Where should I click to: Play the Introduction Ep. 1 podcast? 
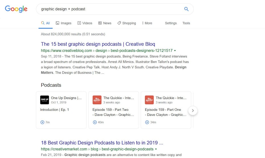(x=42, y=122)
